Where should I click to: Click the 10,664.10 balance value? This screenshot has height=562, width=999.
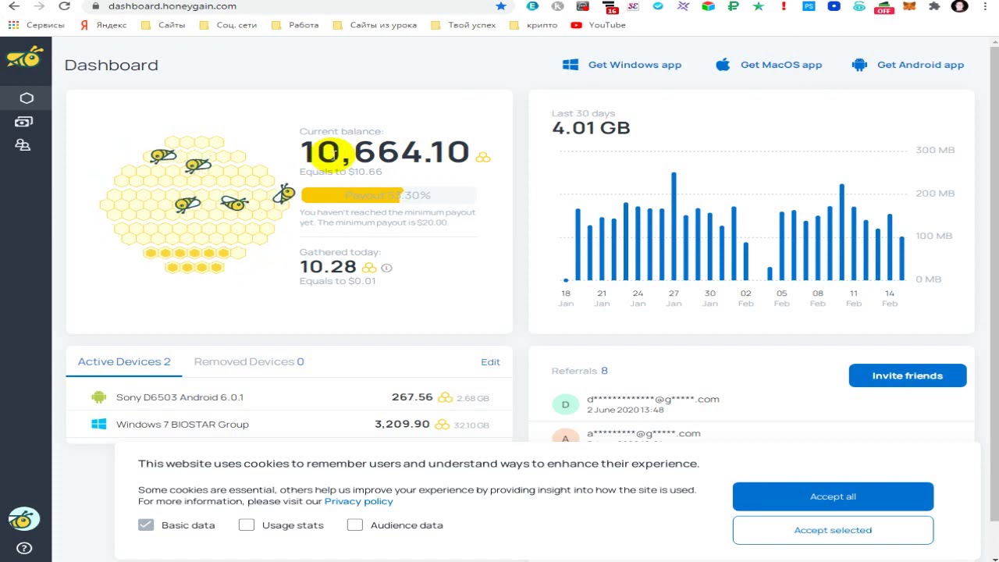click(385, 152)
